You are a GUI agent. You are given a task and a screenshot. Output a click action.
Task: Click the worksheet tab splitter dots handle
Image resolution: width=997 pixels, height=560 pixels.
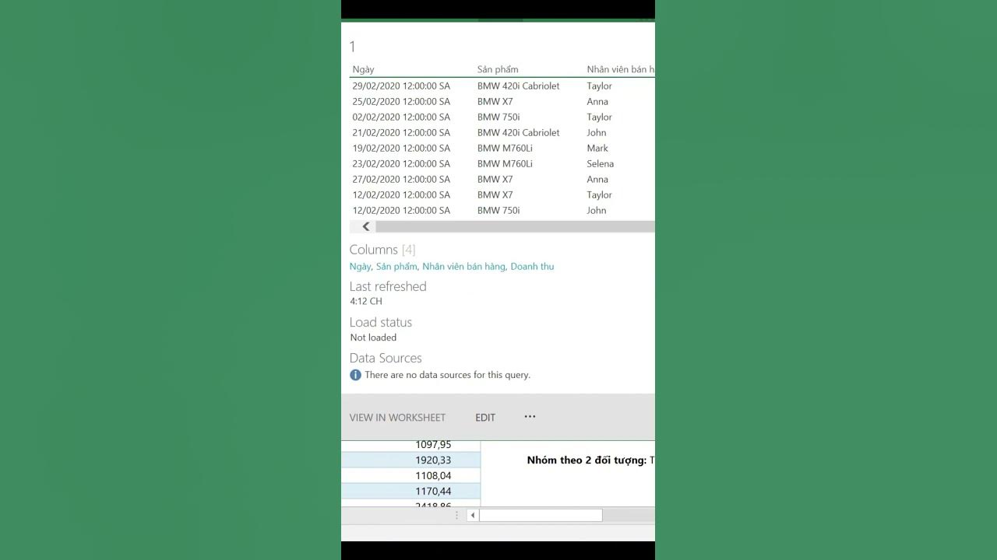457,515
